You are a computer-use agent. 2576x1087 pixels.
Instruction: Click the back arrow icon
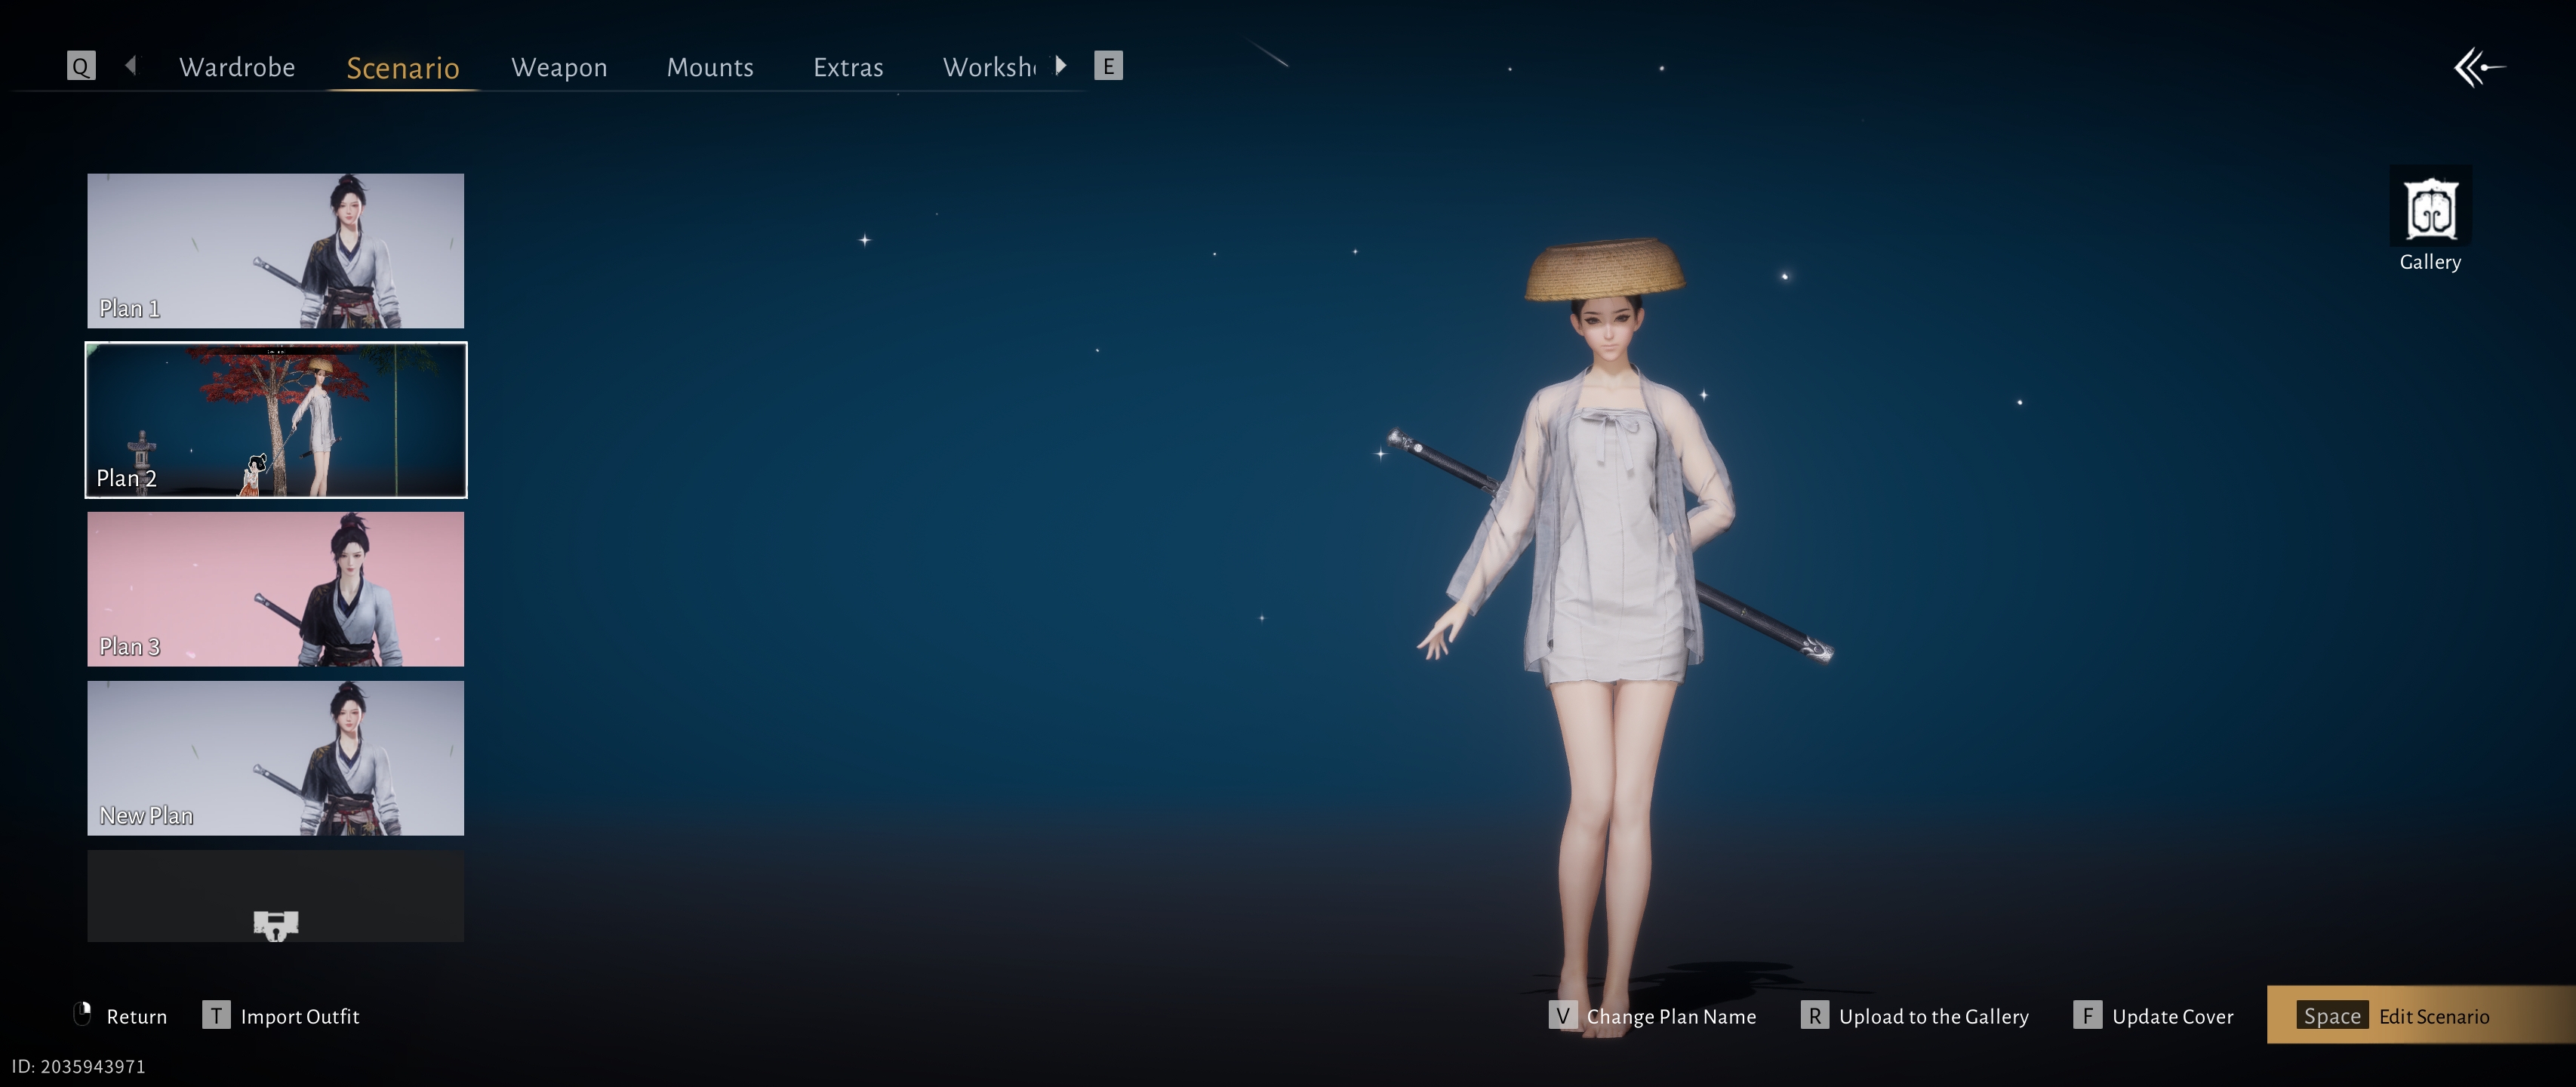point(2478,68)
